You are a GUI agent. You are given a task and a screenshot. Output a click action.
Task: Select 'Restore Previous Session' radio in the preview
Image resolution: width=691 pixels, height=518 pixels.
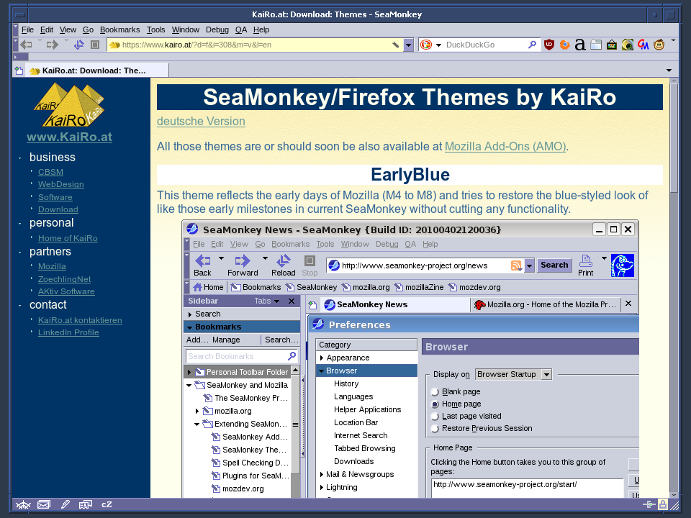point(435,429)
